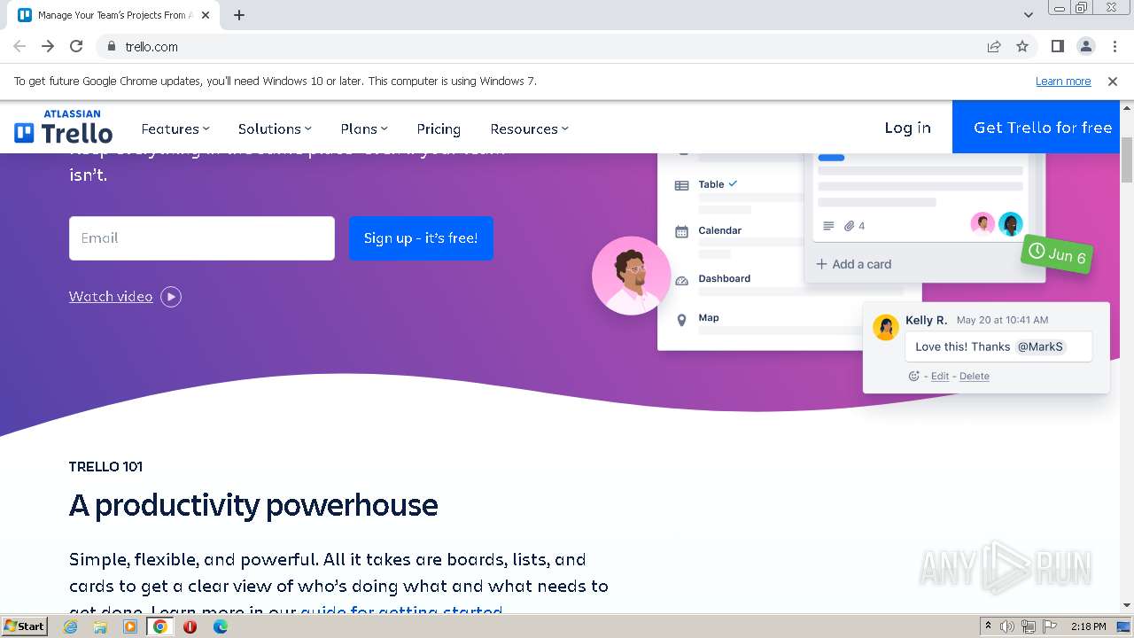Go back with the browser back arrow
The image size is (1134, 638).
pyautogui.click(x=19, y=47)
